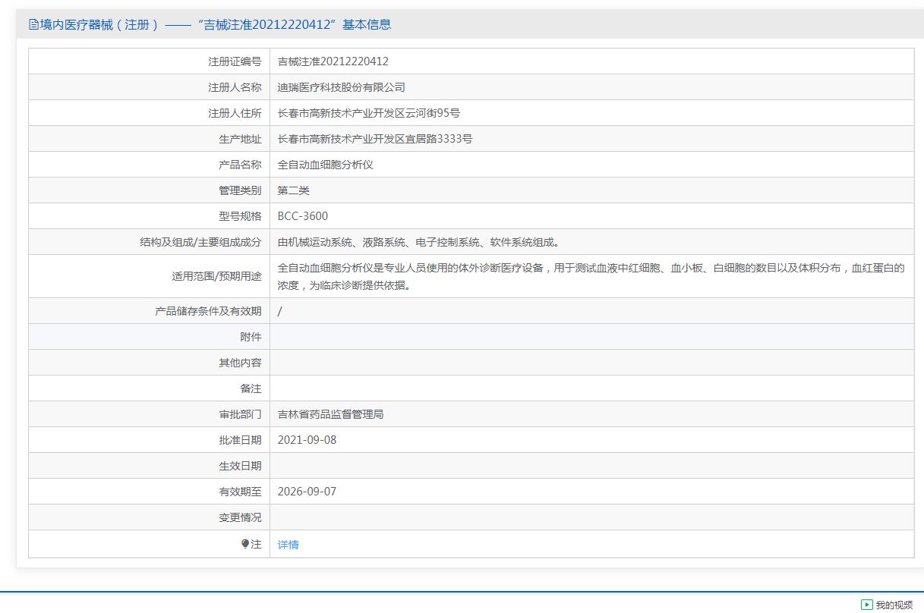
Task: Click the 有效期至 label cell
Action: pos(150,492)
